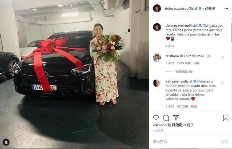This screenshot has width=232, height=149.
Task: Reply to cristiano's comment via 回复
Action: 196,63
